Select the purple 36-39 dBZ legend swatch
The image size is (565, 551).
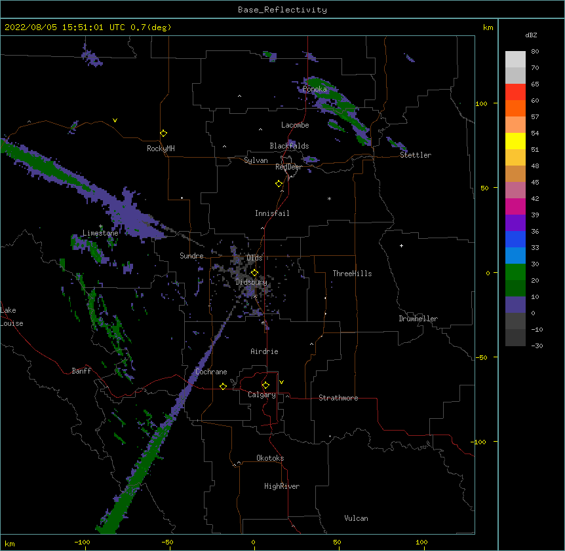click(515, 223)
